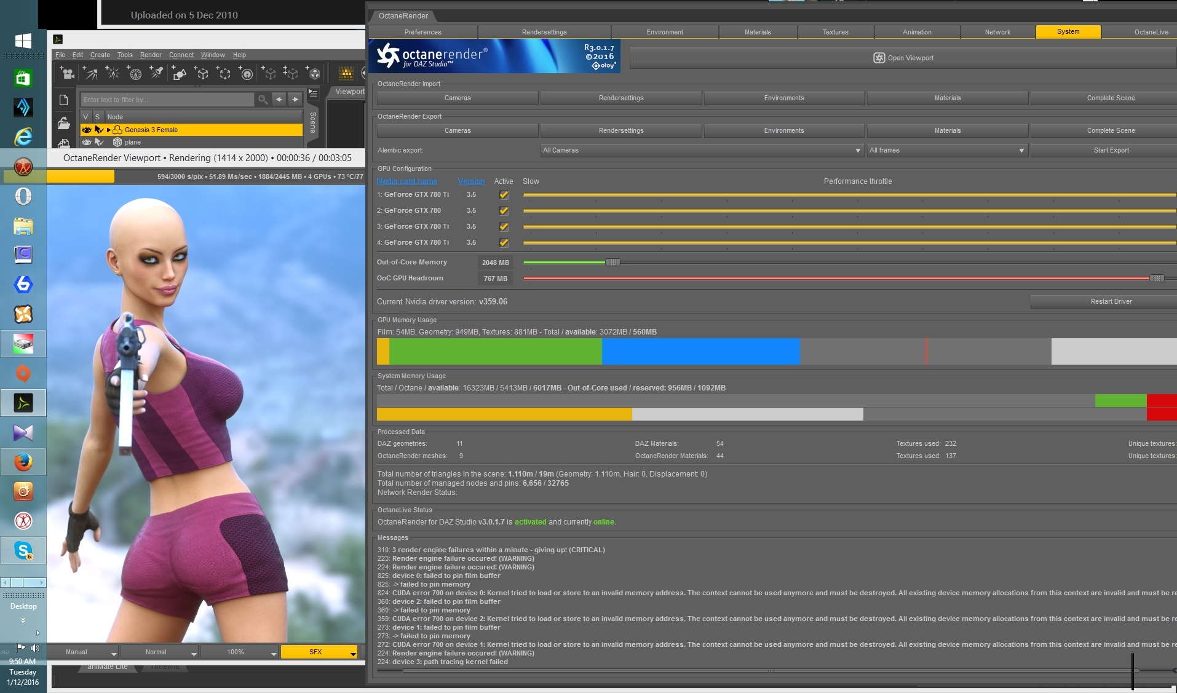Click the Create New Point Light icon

pos(113,74)
